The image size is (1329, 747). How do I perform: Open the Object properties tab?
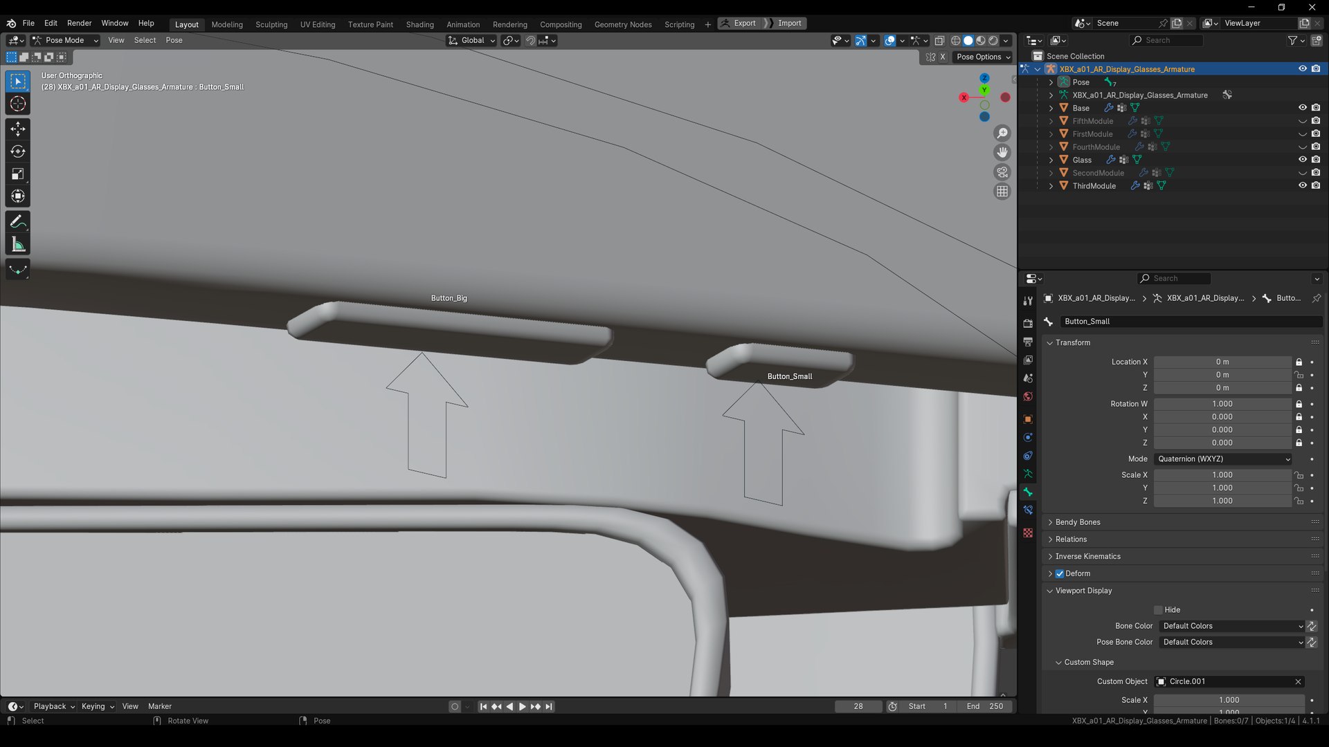click(x=1028, y=419)
